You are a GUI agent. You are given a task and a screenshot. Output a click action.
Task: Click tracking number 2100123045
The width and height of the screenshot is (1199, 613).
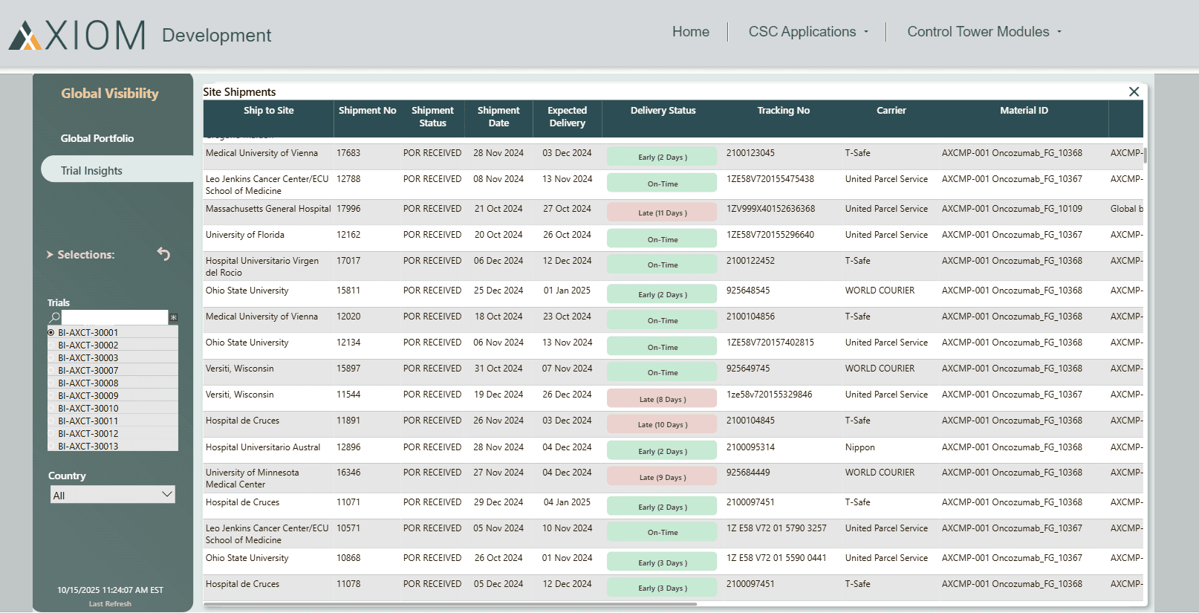[x=750, y=153]
